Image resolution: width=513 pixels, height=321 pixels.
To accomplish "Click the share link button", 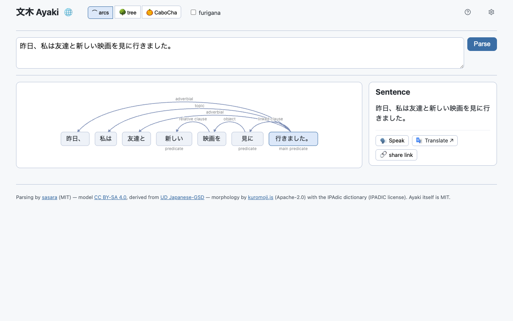I will click(396, 155).
